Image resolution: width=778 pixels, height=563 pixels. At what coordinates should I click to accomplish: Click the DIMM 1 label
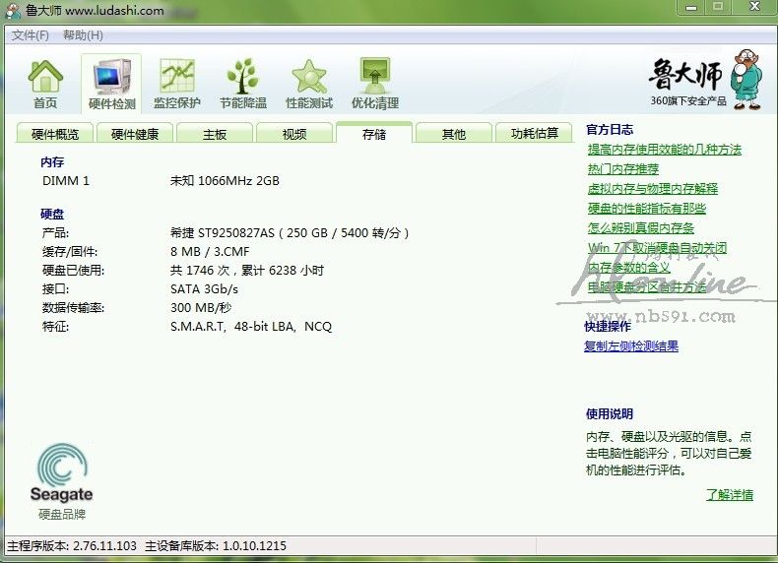(x=66, y=180)
